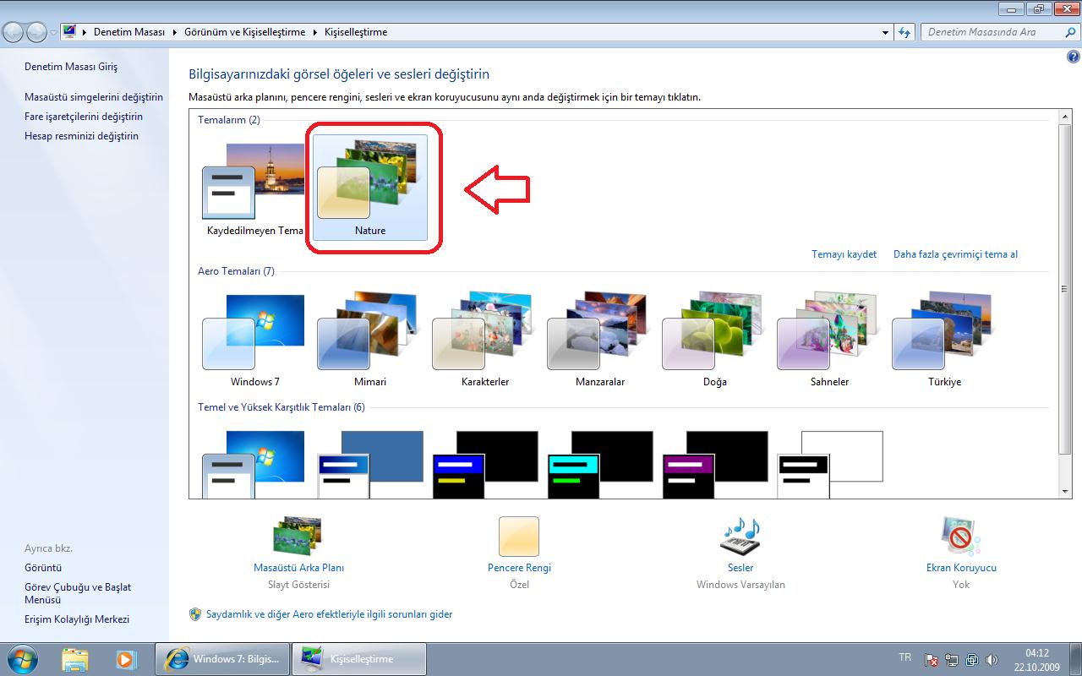
Task: Click the help question mark icon
Action: coord(1074,57)
